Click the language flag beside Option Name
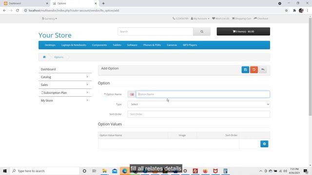The width and height of the screenshot is (312, 175). 132,94
